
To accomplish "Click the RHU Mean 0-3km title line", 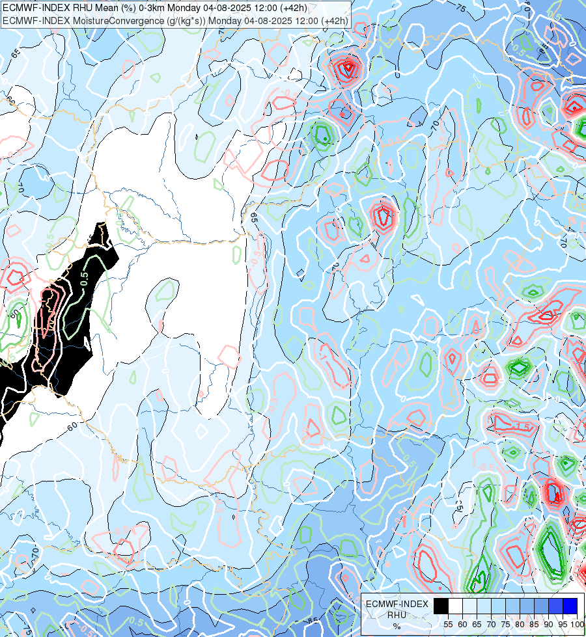I will pos(154,8).
